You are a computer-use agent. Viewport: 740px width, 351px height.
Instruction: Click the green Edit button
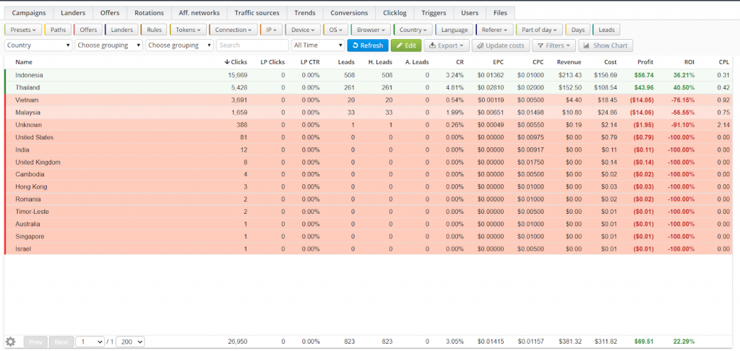(x=406, y=45)
